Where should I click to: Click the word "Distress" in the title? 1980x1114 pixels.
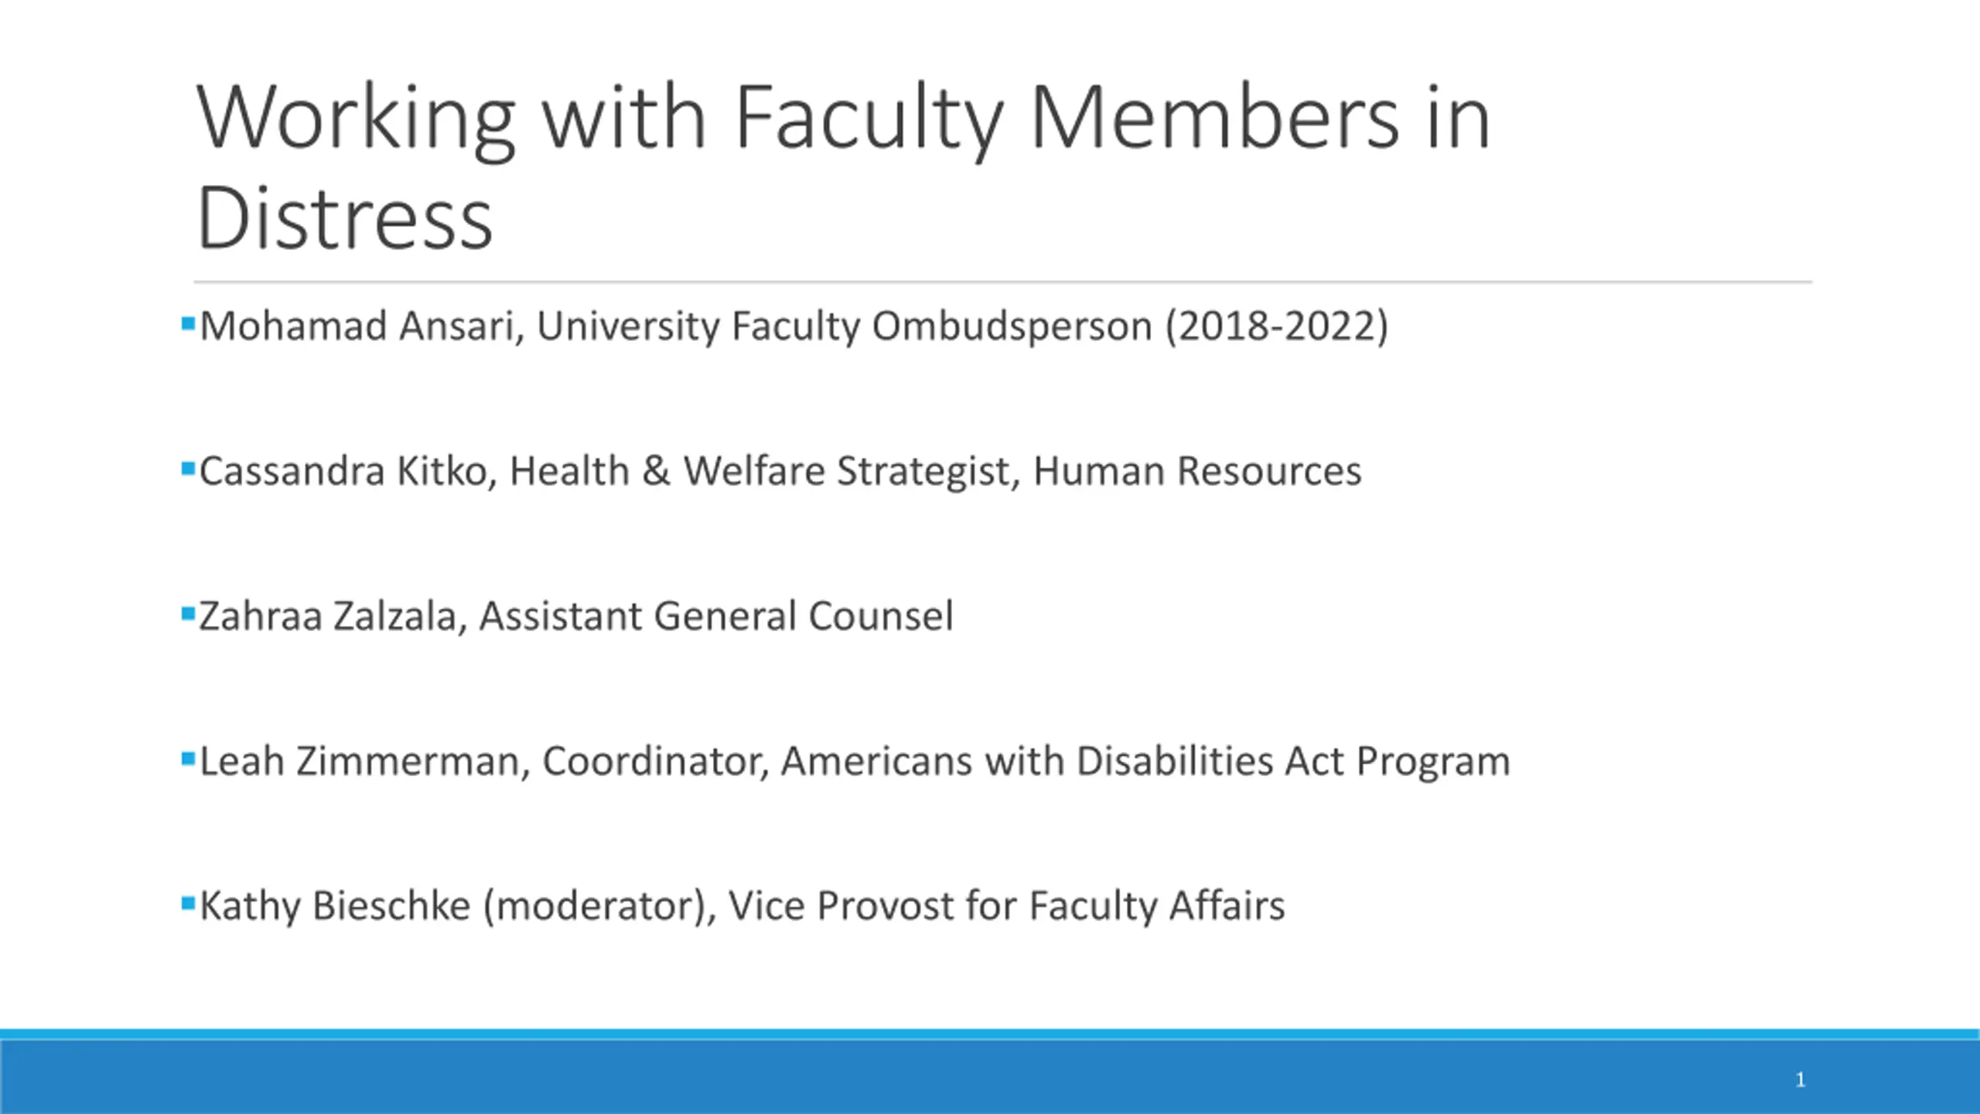click(345, 219)
